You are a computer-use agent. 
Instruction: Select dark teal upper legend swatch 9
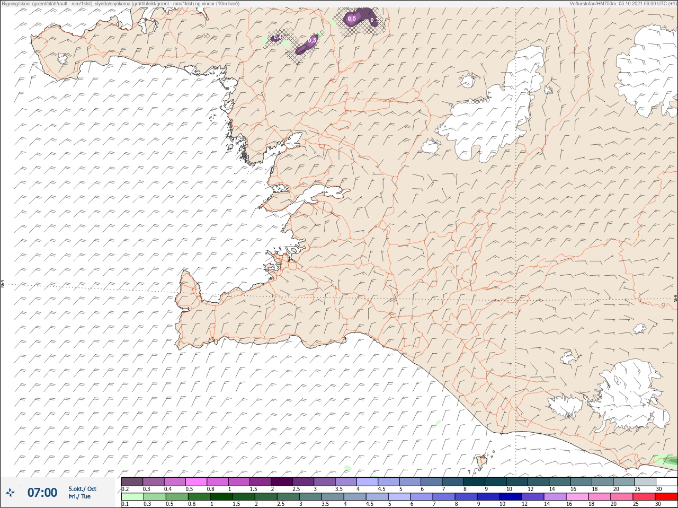(x=495, y=482)
